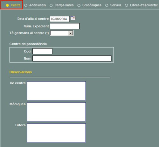The width and height of the screenshot is (159, 147).
Task: Click the Data d'alta al centre field
Action: click(60, 19)
